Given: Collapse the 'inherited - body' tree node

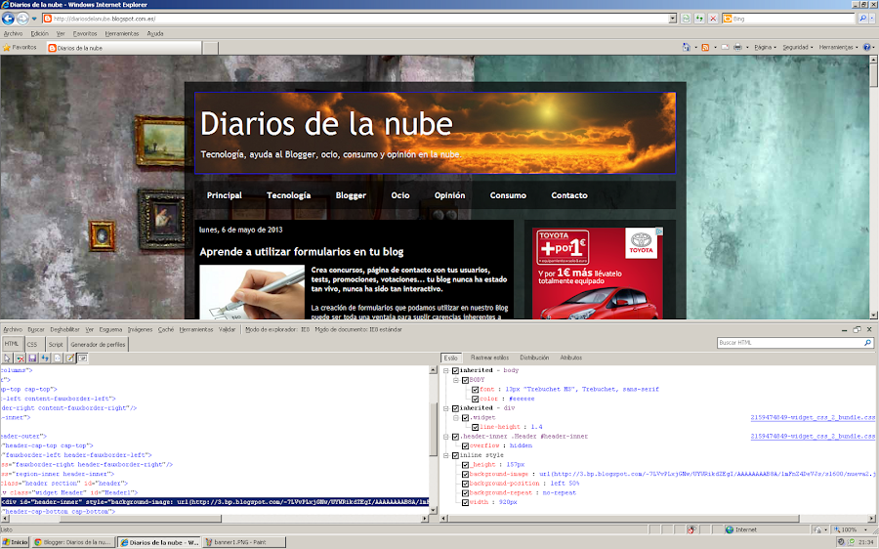Looking at the screenshot, I should click(x=446, y=370).
